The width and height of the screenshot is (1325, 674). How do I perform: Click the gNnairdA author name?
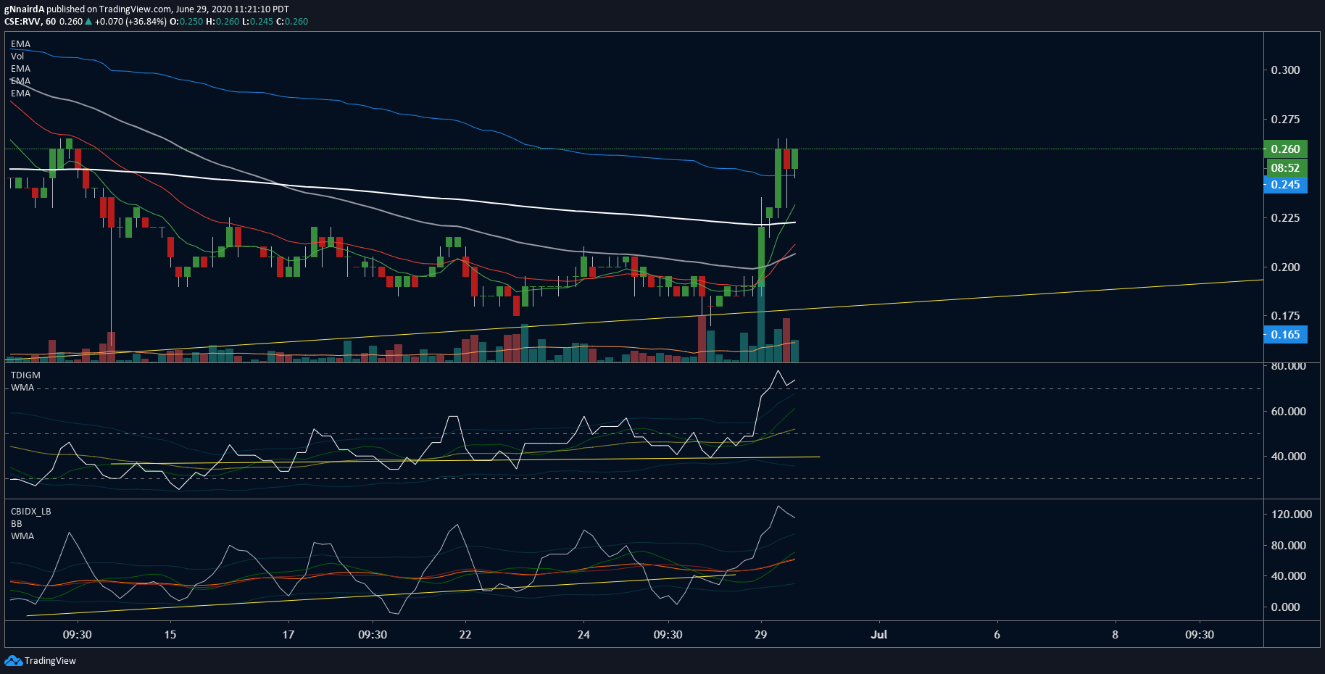pyautogui.click(x=25, y=9)
